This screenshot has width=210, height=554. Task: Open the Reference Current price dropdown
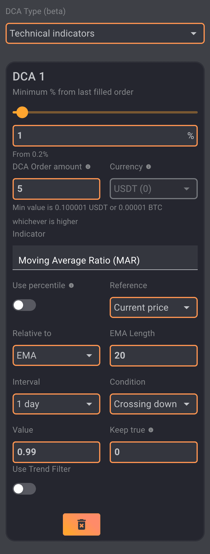tap(154, 308)
